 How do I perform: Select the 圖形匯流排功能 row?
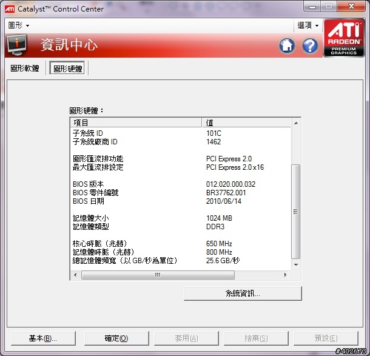(x=181, y=159)
